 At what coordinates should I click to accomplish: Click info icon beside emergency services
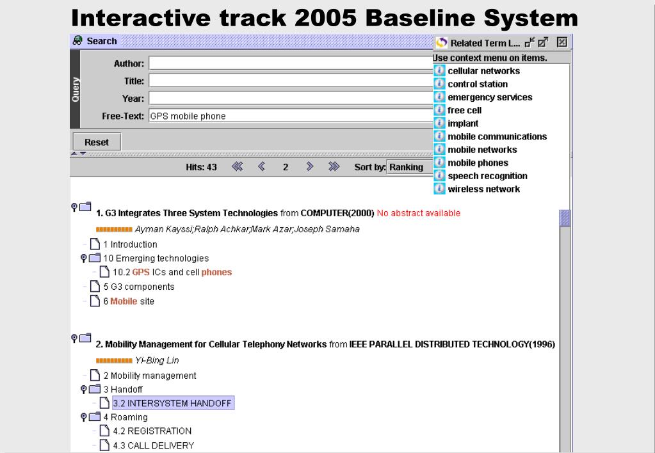point(439,97)
